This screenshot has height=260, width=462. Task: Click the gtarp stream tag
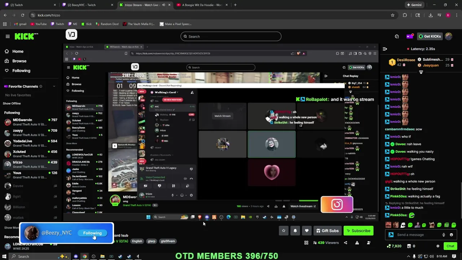click(151, 241)
